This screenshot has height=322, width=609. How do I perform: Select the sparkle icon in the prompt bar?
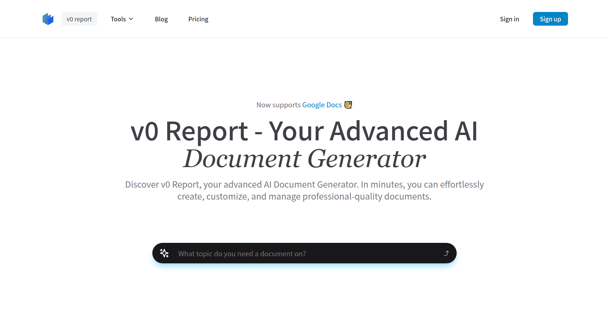(164, 253)
